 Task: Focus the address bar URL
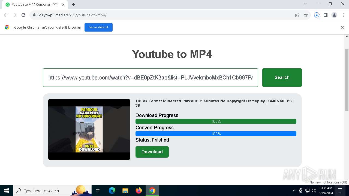point(73,15)
